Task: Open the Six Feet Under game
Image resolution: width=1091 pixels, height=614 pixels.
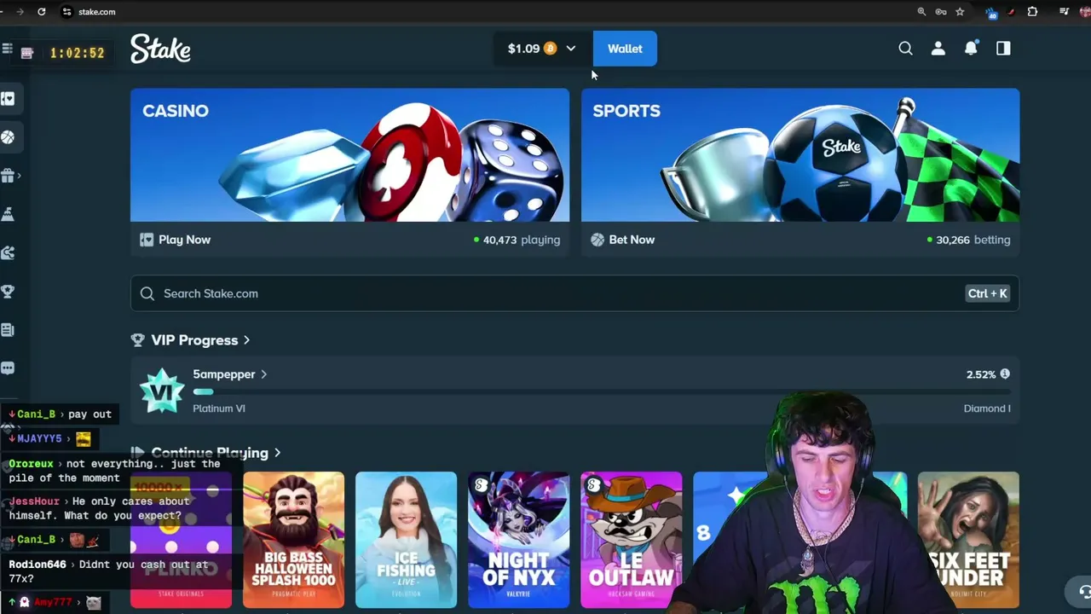Action: click(x=968, y=540)
